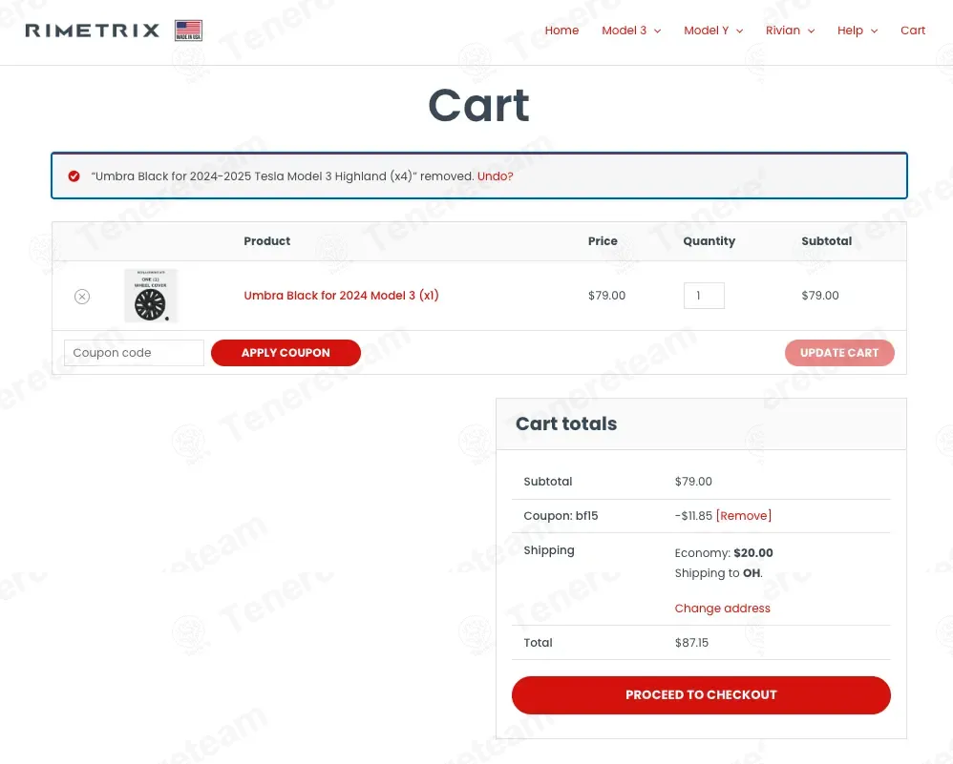Remove the bf15 coupon
Screen dimensions: 953x764
pos(744,516)
